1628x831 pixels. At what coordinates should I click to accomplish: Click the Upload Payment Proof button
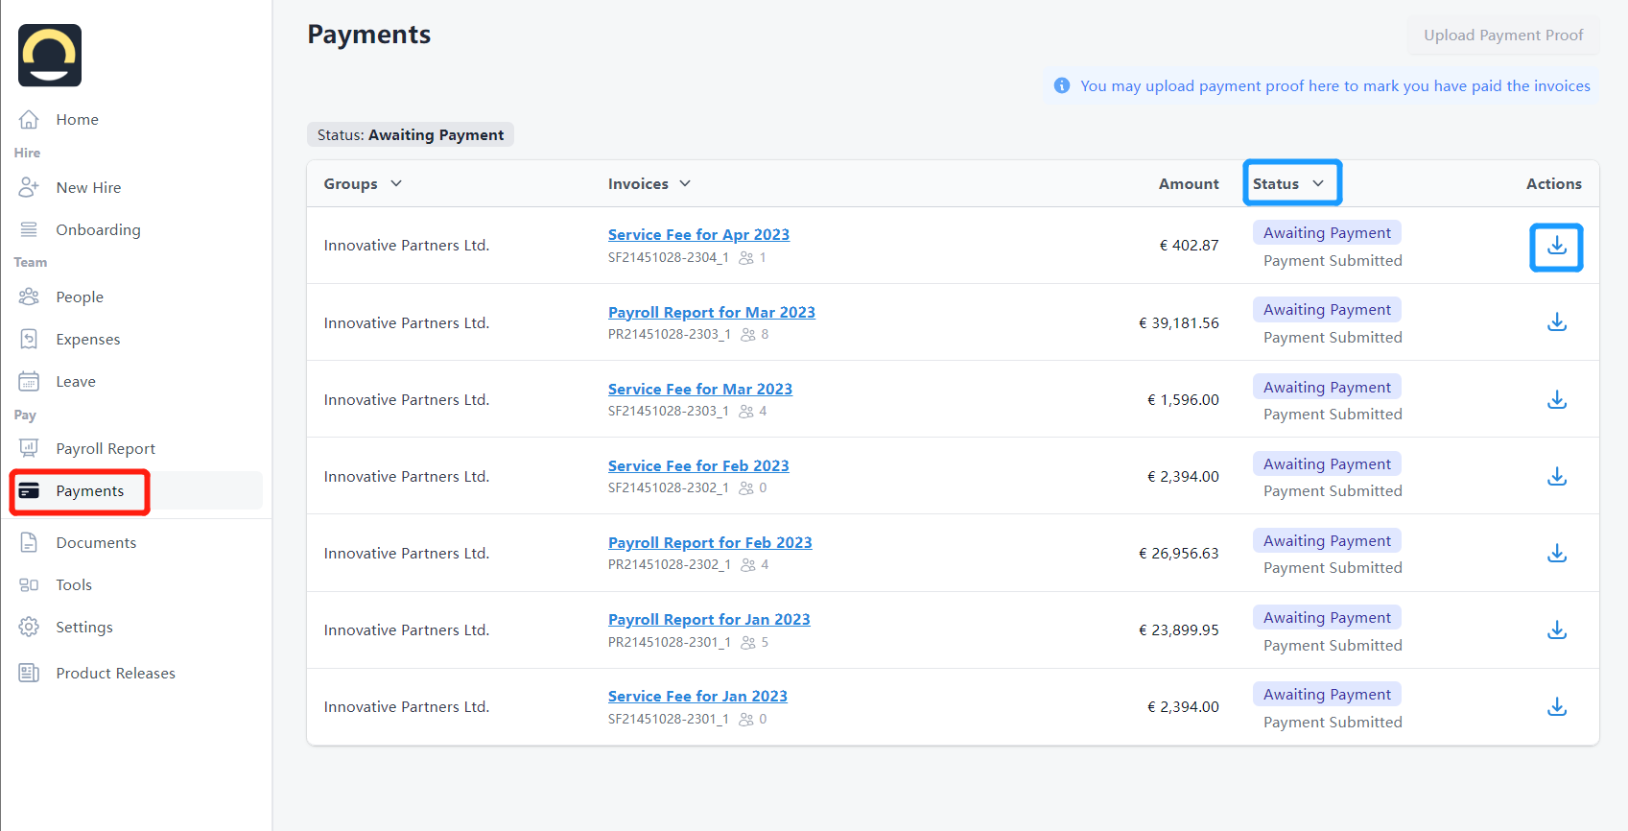[1502, 36]
